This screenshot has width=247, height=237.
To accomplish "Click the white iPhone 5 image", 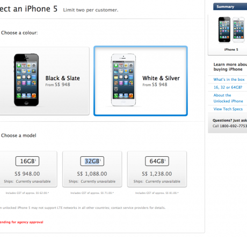I will (123, 80).
